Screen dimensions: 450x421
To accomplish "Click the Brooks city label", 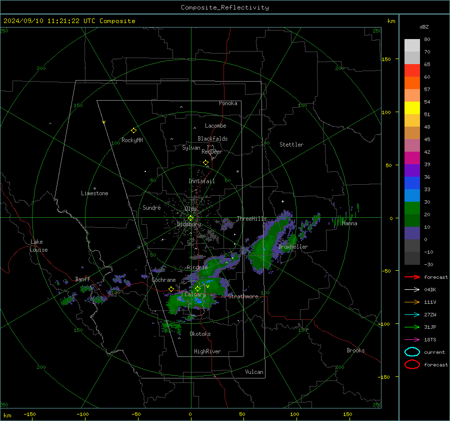I will (355, 350).
